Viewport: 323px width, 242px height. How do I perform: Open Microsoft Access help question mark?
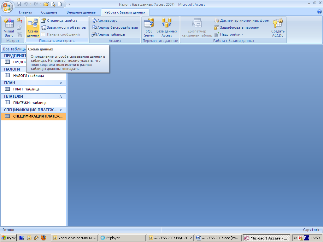click(320, 12)
